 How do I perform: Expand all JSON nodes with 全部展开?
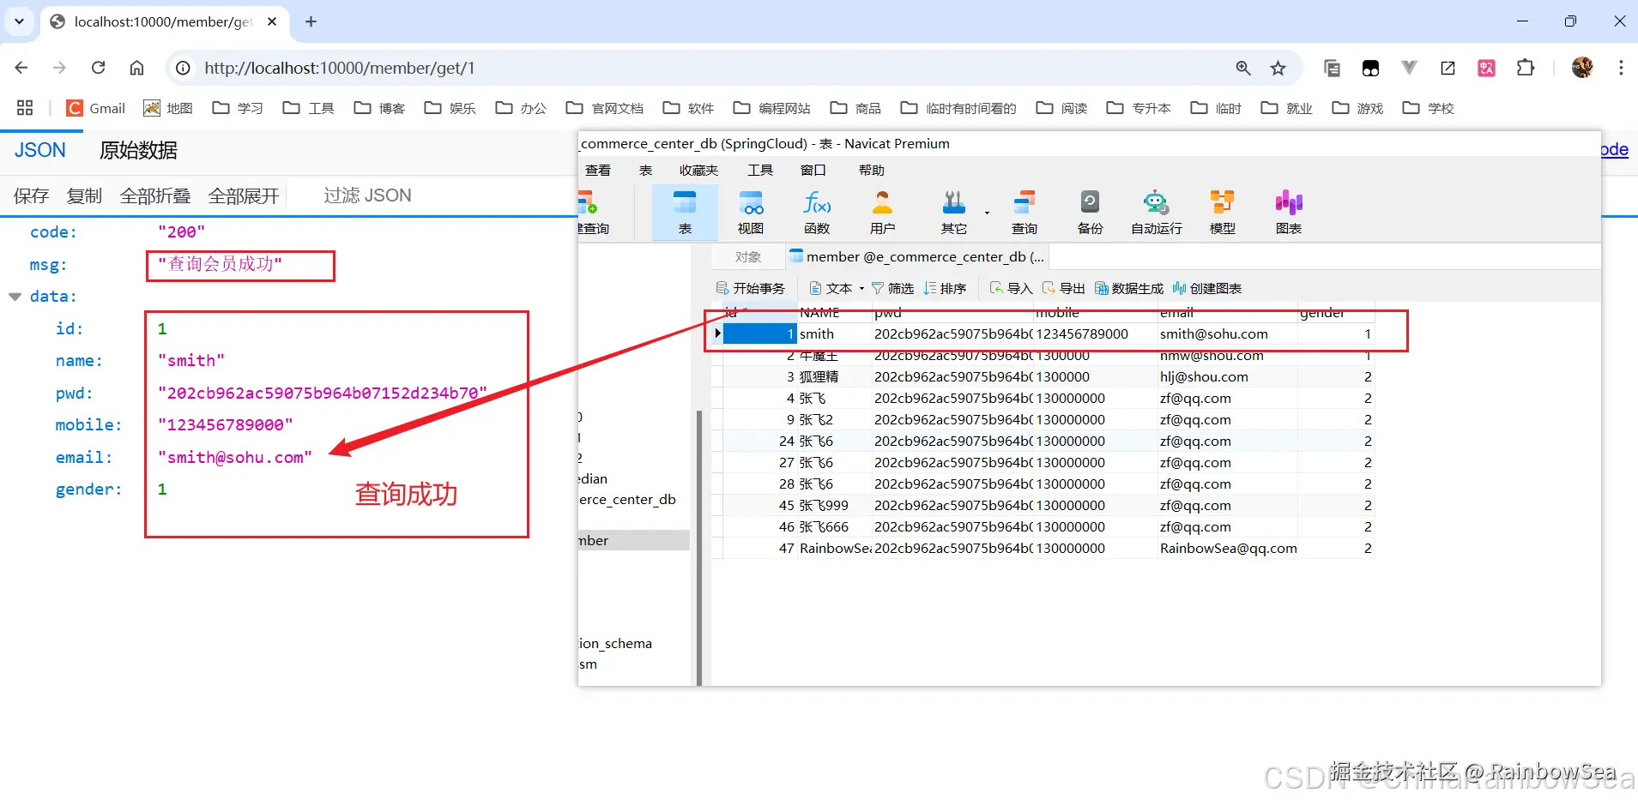coord(244,195)
